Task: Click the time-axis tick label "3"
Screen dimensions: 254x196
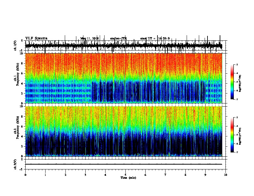Action: 85,175
